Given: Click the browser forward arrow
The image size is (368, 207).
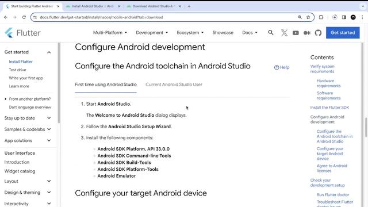Looking at the screenshot, I should tap(15, 17).
